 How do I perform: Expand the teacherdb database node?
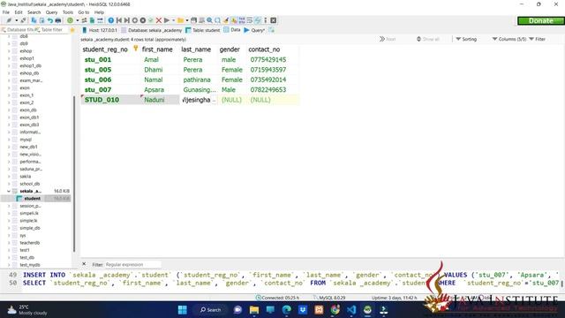9,243
